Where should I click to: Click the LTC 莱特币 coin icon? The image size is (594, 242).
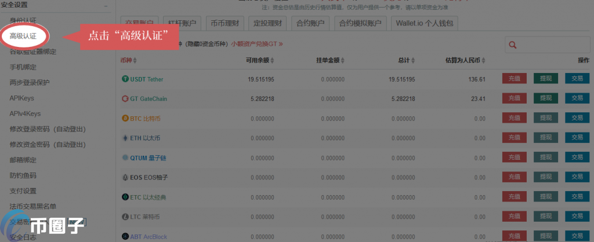(125, 217)
